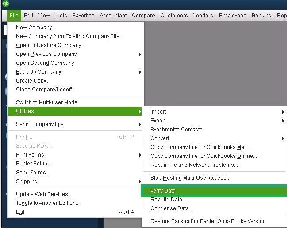This screenshot has height=228, width=288.
Task: Open the View menu
Action: pyautogui.click(x=44, y=16)
